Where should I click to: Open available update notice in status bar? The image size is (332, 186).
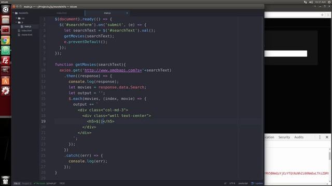click(257, 183)
